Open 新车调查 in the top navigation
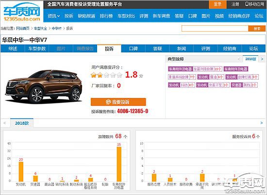The width and height of the screenshot is (267, 195). coord(162,16)
